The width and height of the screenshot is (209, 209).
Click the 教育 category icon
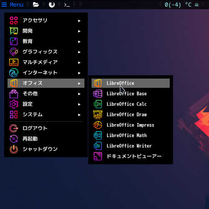click(x=14, y=41)
